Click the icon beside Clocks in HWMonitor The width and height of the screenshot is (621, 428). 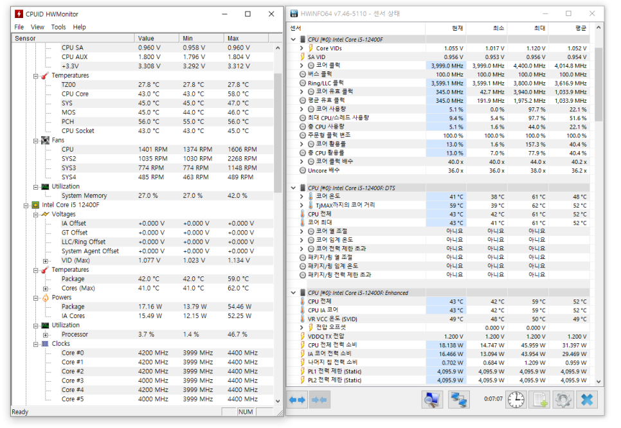click(x=45, y=344)
